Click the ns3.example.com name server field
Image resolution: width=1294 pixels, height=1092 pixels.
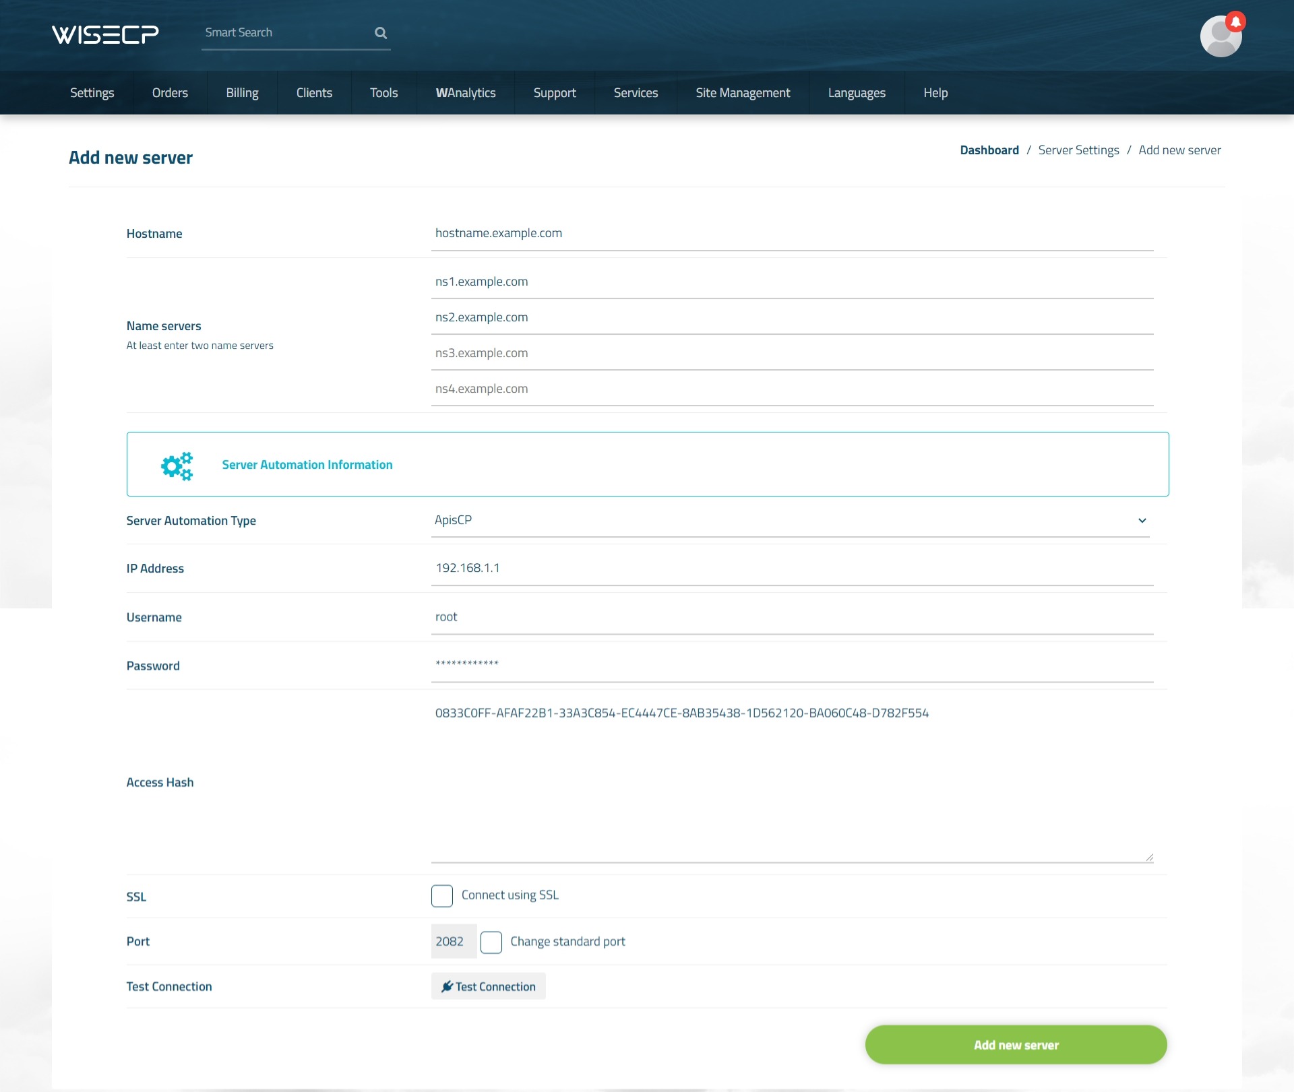click(x=792, y=354)
